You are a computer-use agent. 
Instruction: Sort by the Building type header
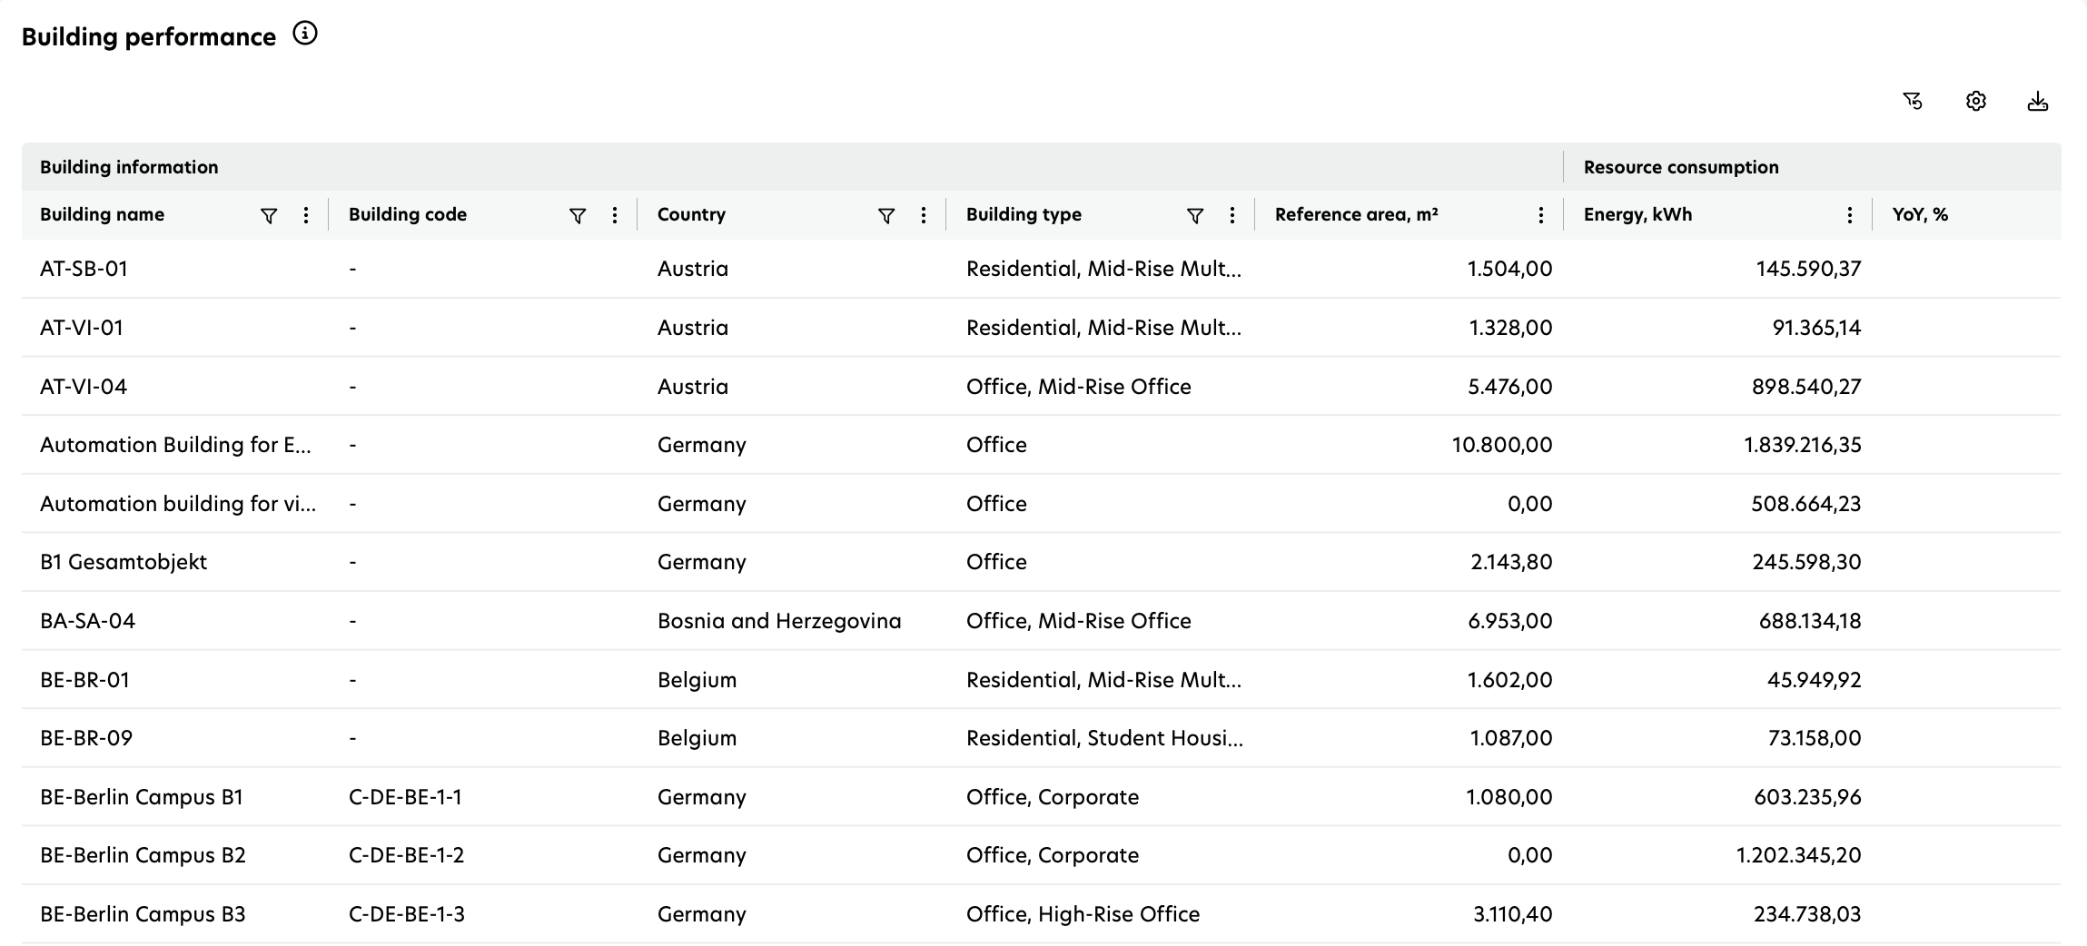[x=1024, y=215]
